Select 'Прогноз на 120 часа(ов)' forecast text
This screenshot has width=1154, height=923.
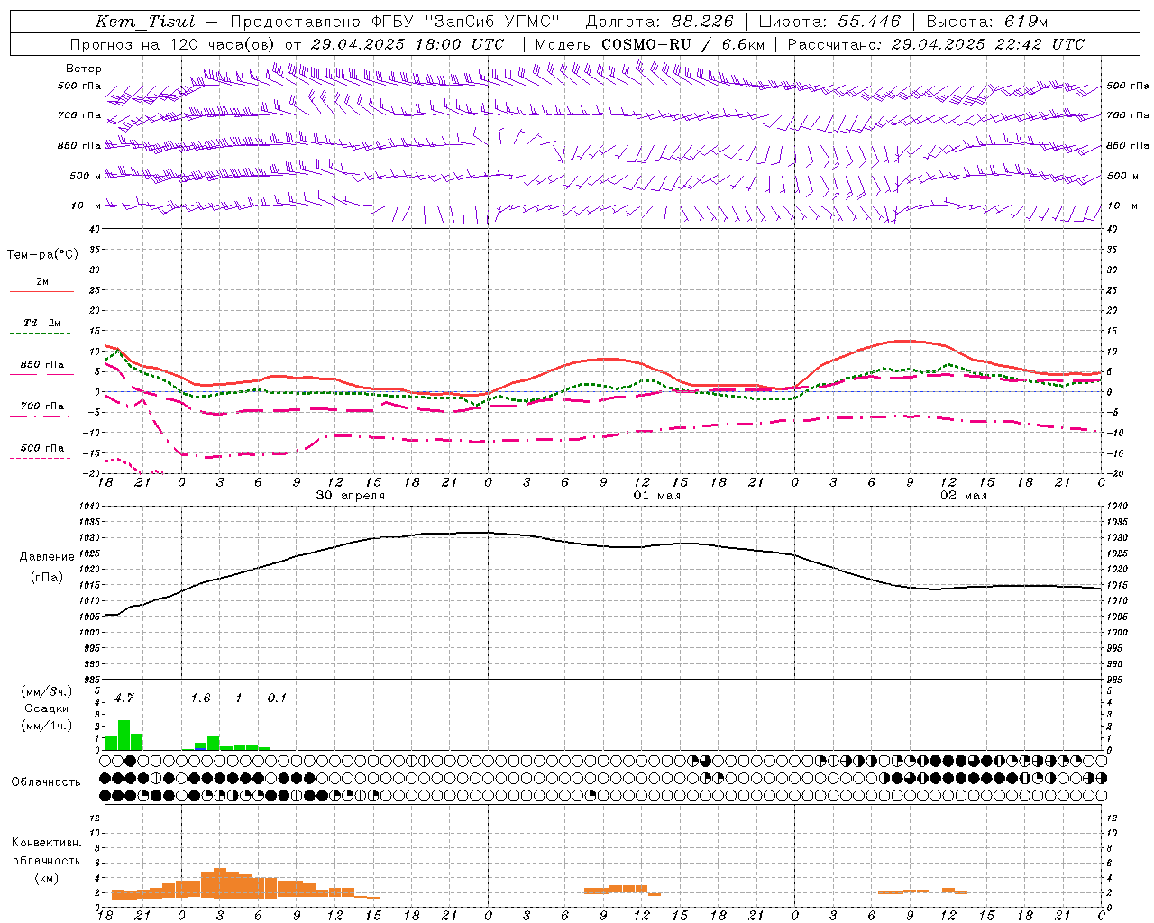[174, 44]
